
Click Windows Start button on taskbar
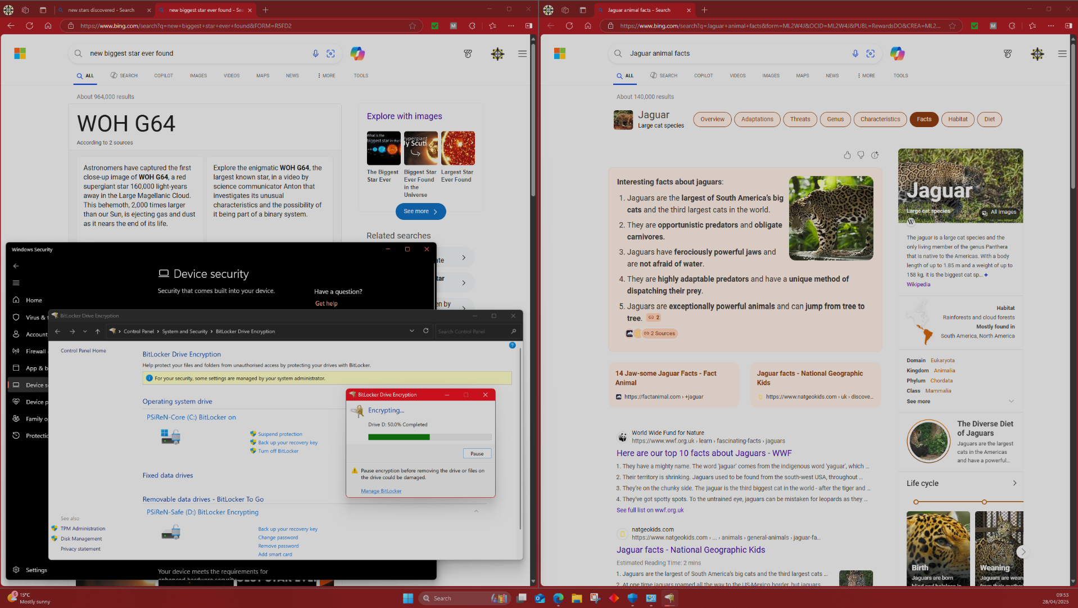click(x=408, y=598)
